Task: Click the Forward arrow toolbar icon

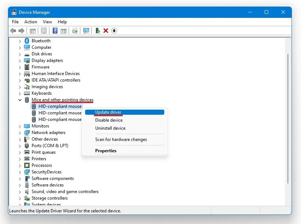Action: pos(21,31)
